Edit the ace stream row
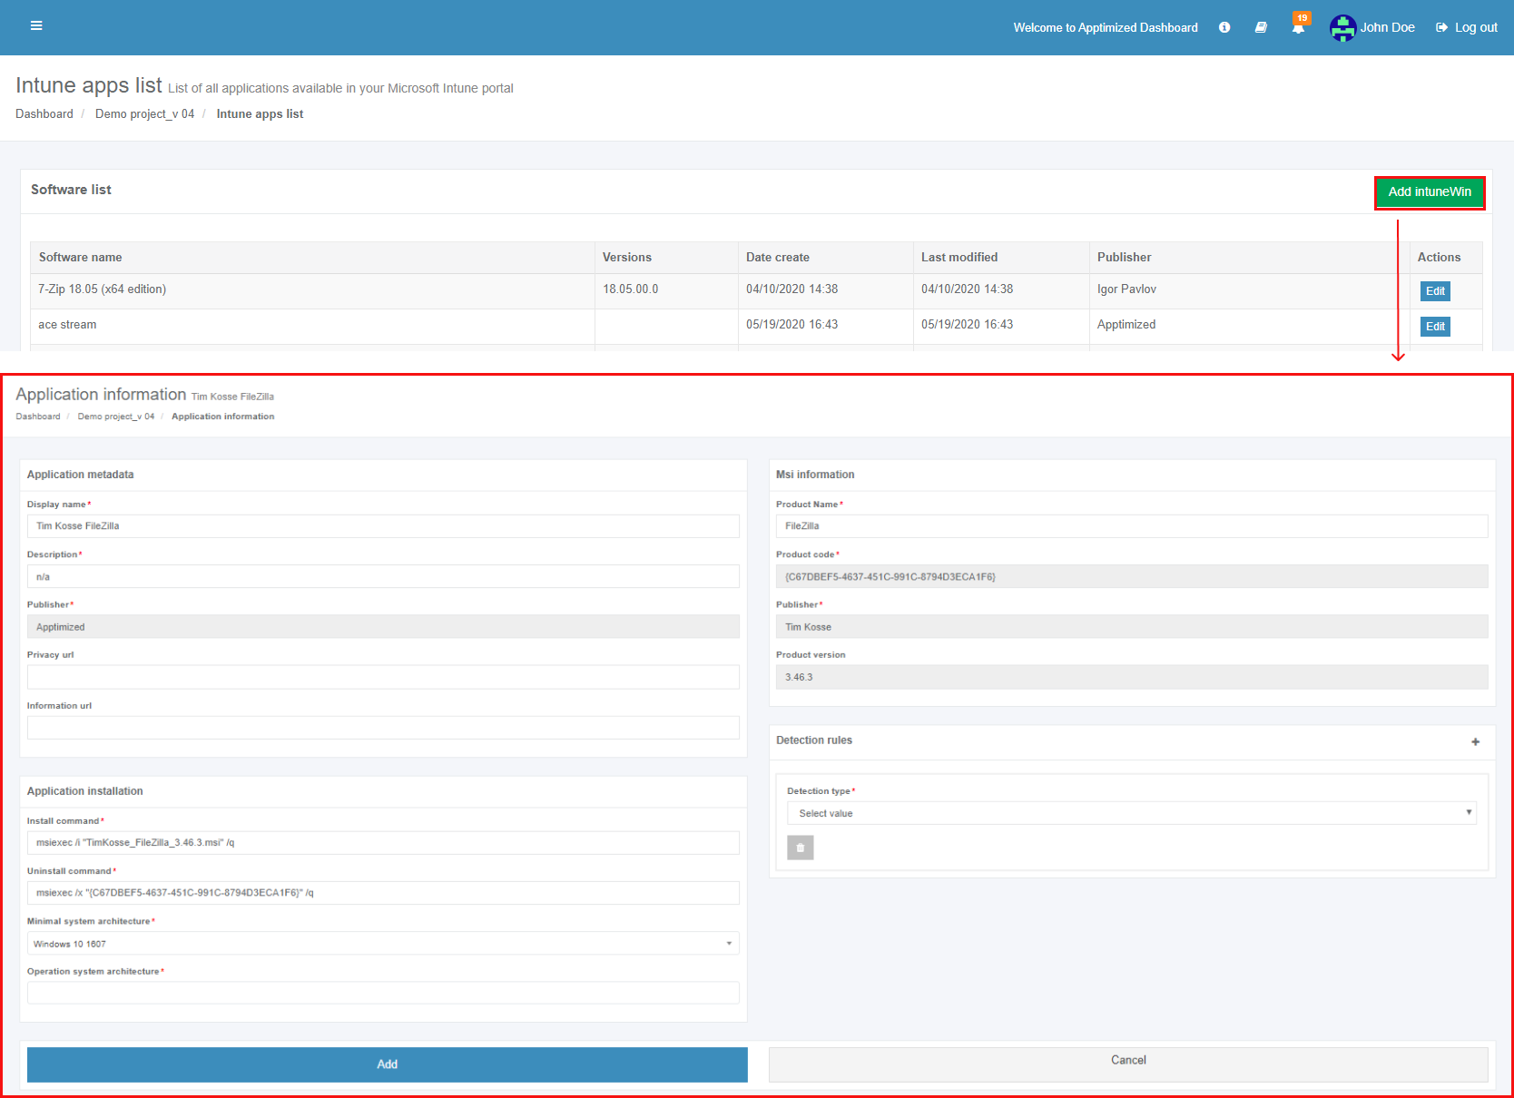This screenshot has height=1098, width=1514. point(1435,327)
